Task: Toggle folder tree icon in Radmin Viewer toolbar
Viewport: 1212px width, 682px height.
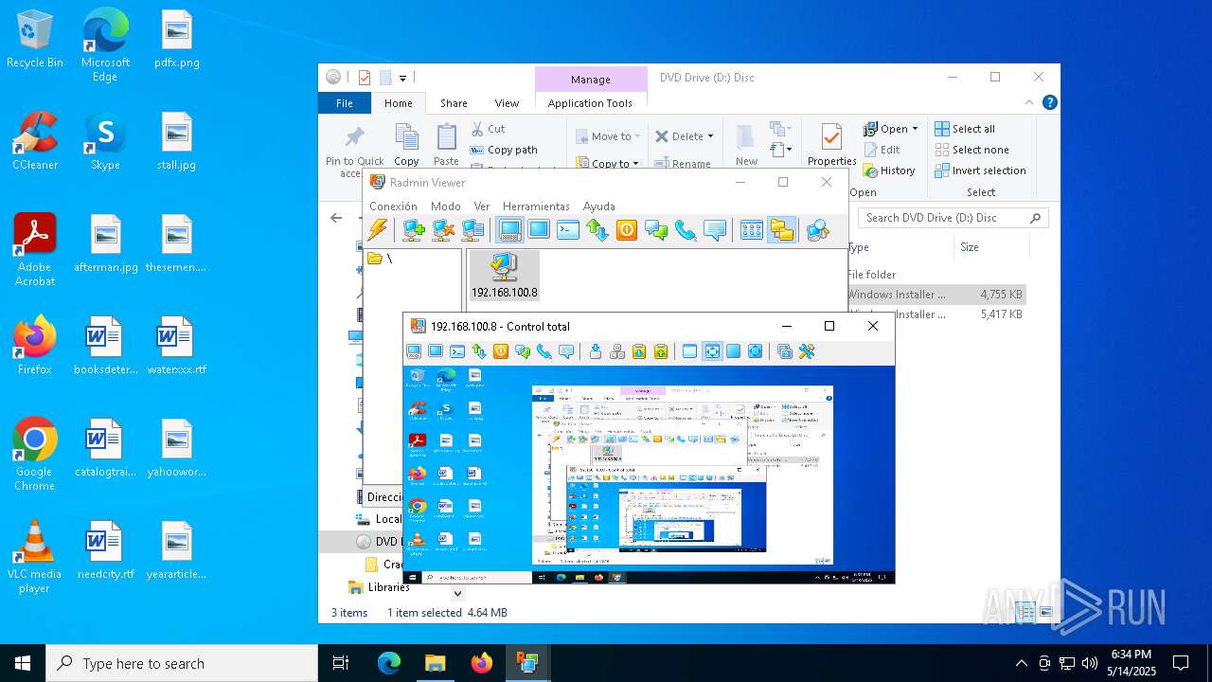Action: pyautogui.click(x=781, y=229)
